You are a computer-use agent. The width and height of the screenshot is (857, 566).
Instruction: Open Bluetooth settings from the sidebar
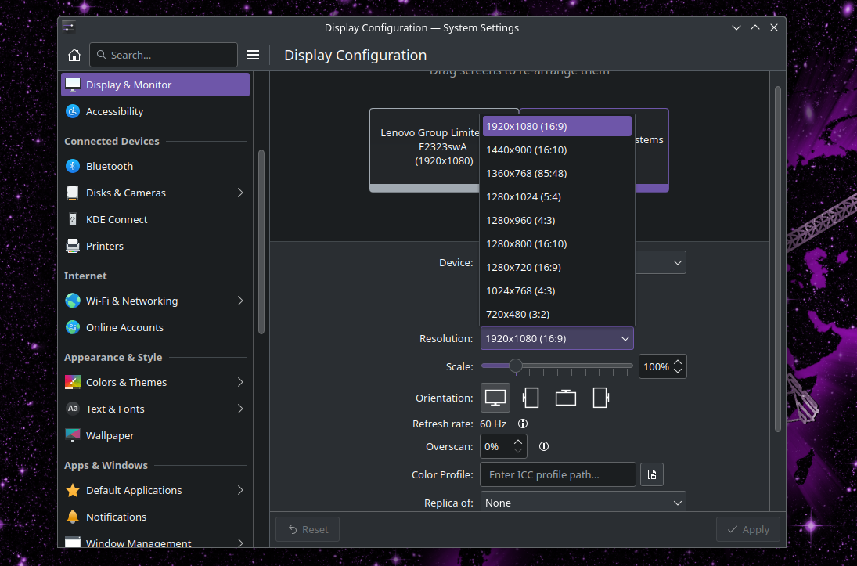pos(110,166)
